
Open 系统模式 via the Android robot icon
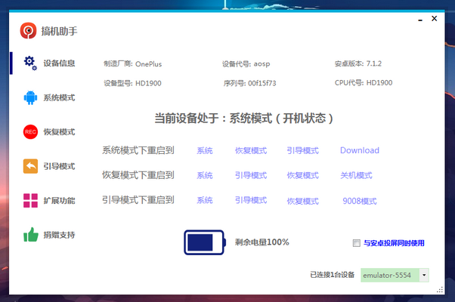pyautogui.click(x=30, y=97)
